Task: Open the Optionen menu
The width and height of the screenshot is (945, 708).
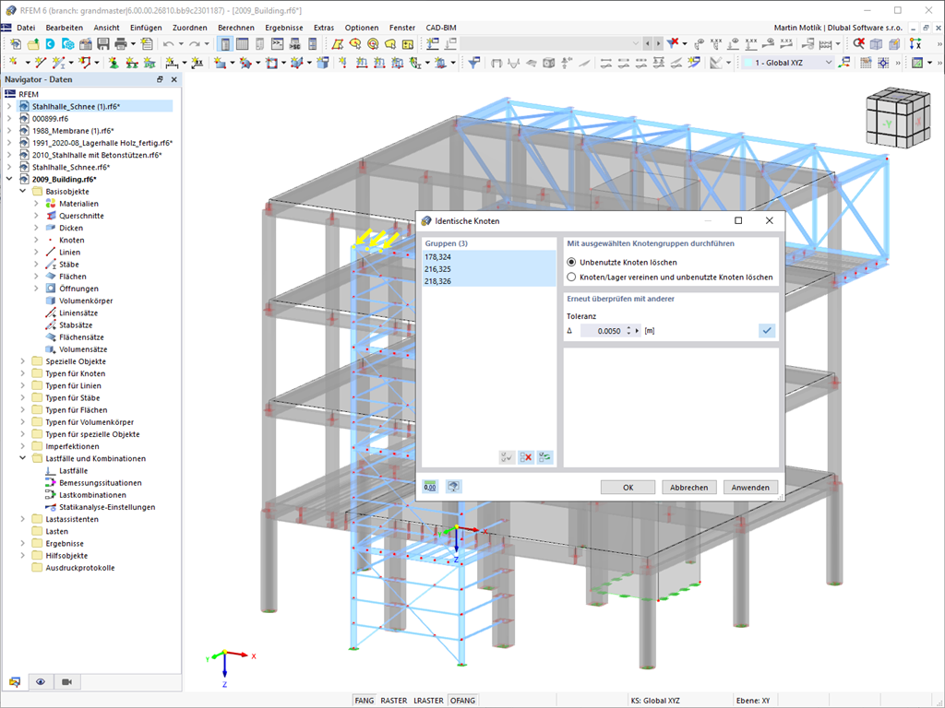Action: [362, 28]
